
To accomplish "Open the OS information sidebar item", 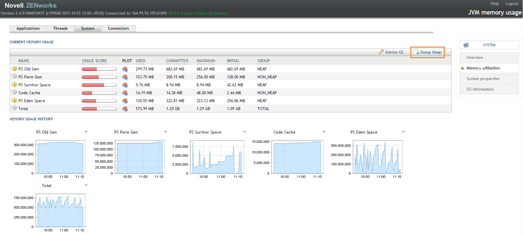I will point(480,89).
